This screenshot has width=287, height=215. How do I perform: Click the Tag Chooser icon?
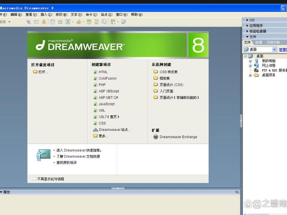pyautogui.click(x=124, y=22)
